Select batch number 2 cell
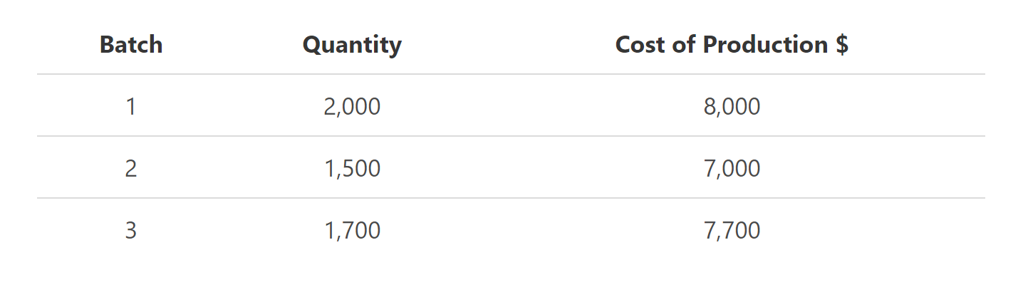Viewport: 1023px width, 287px height. click(130, 169)
